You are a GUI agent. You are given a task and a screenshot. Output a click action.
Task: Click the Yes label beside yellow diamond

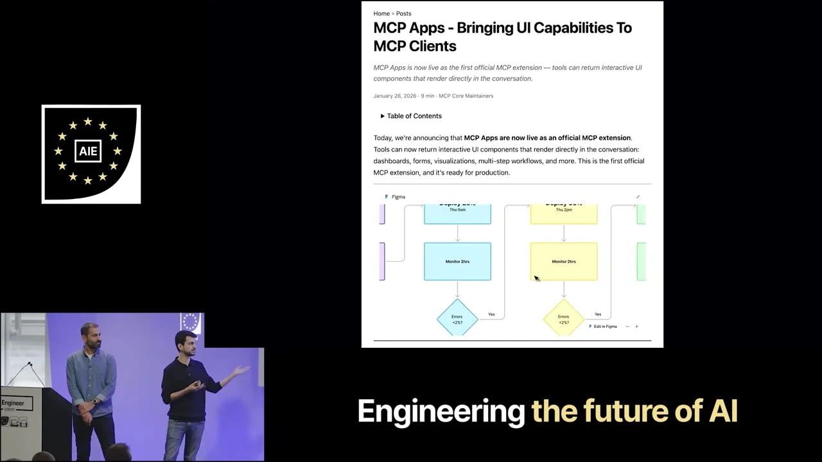[x=598, y=314]
